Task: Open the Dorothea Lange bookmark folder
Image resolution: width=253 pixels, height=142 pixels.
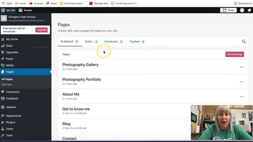Action: coord(72,4)
